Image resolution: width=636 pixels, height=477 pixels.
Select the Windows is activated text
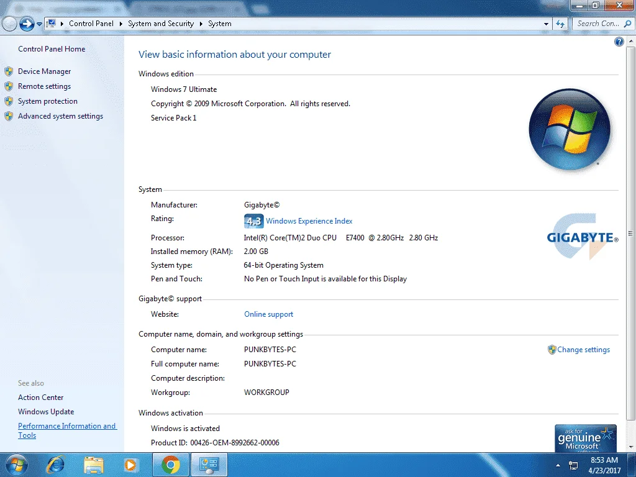click(x=185, y=429)
